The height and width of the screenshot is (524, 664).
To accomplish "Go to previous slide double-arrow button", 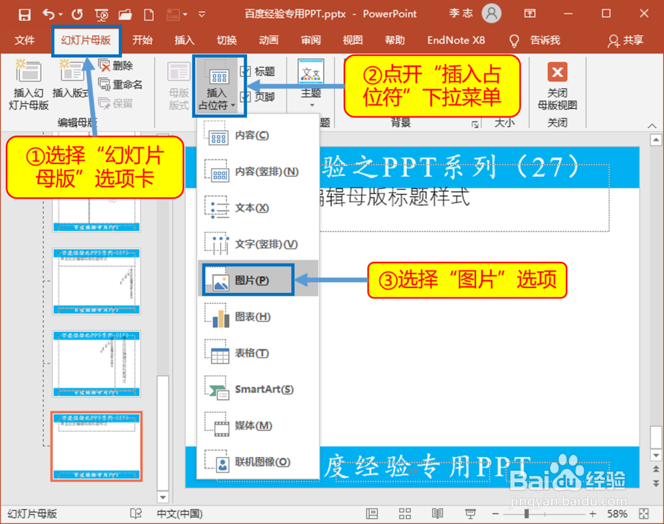I will point(656,469).
